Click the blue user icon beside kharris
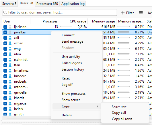This screenshot has width=152, height=125. click(10, 98)
